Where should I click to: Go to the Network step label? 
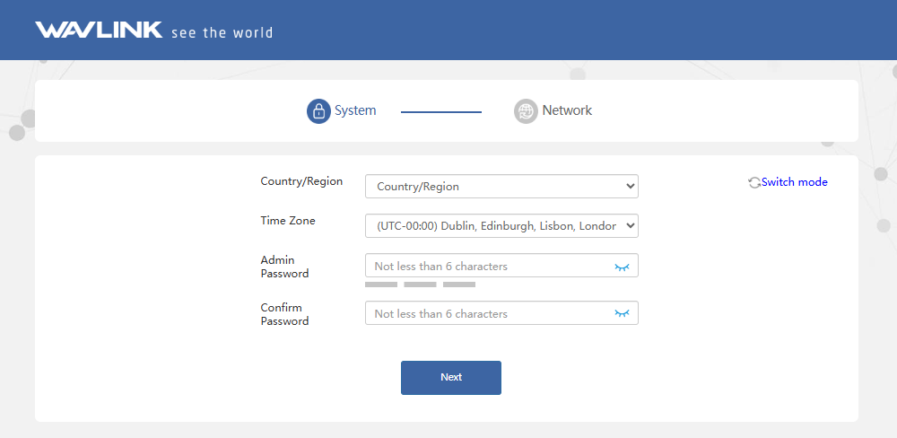(x=567, y=111)
